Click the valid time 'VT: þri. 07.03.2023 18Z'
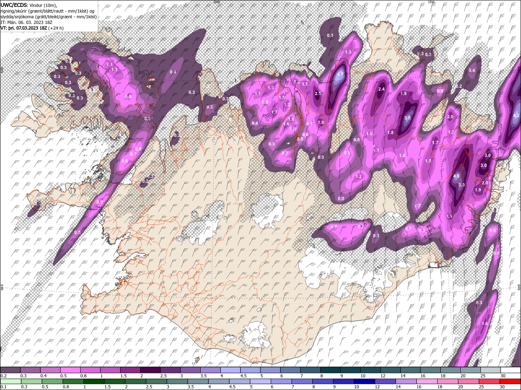This screenshot has width=521, height=390. [24, 28]
